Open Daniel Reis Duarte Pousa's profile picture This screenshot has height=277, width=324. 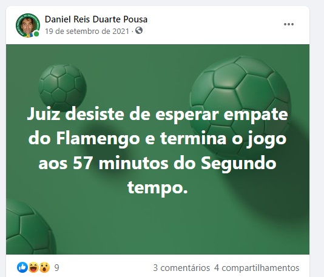click(28, 25)
